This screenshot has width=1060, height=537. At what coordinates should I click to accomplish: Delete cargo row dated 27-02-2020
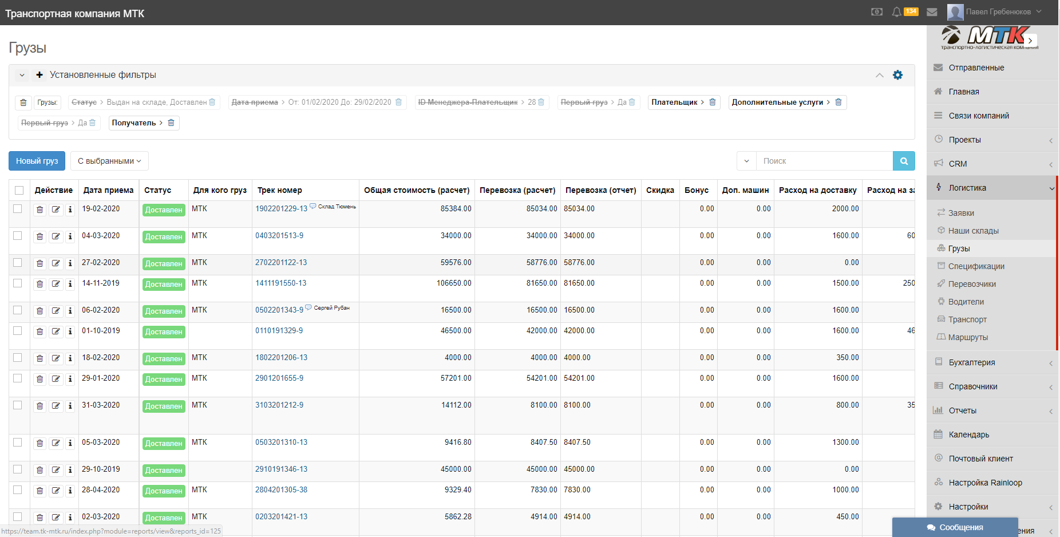click(39, 263)
